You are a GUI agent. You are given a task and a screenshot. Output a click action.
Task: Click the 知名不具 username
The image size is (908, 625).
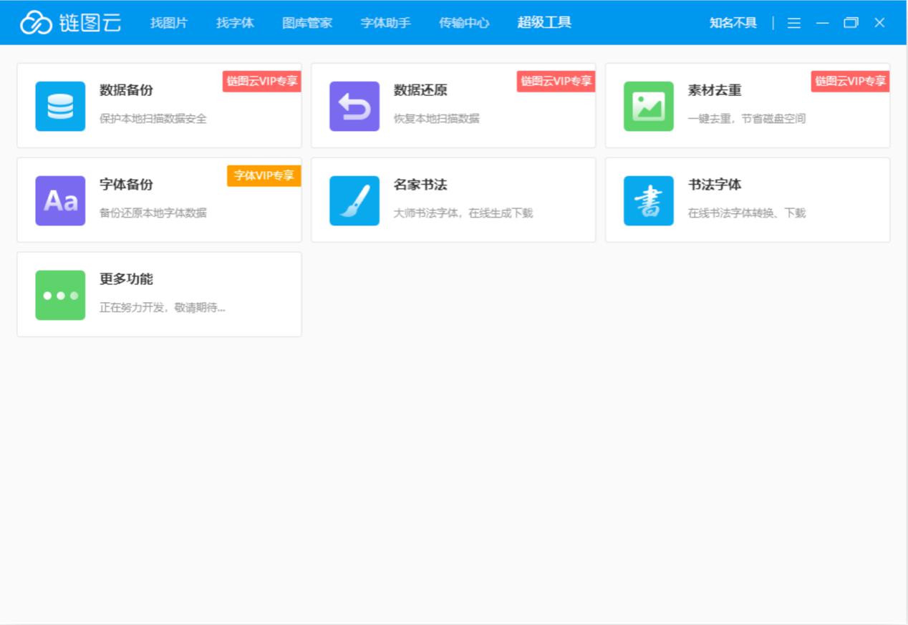click(733, 23)
